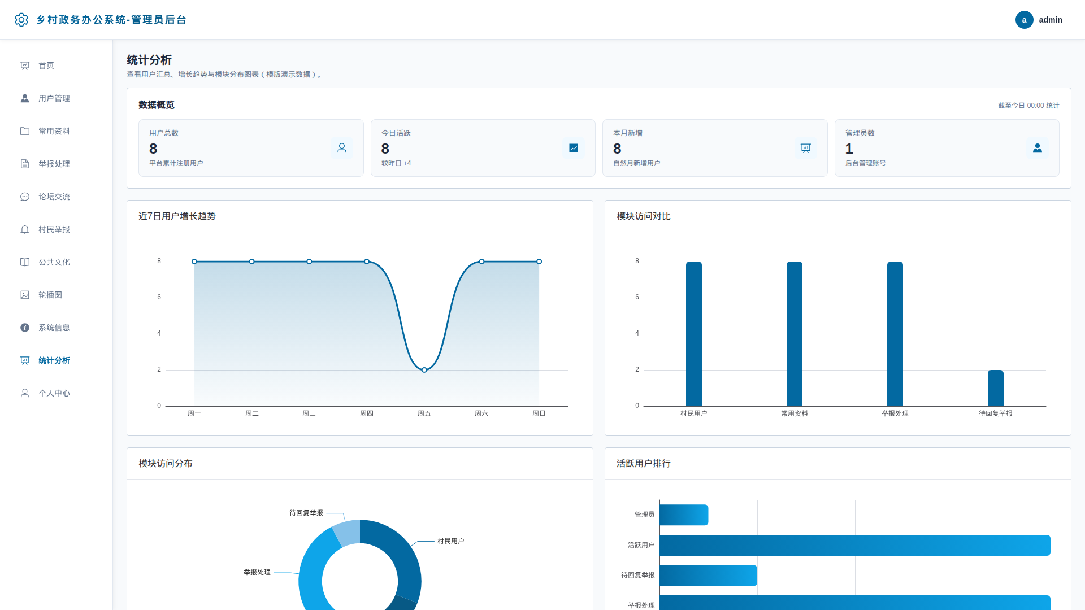
Task: Click the 乡村政务办公系统-管理员后台 title
Action: tap(111, 20)
